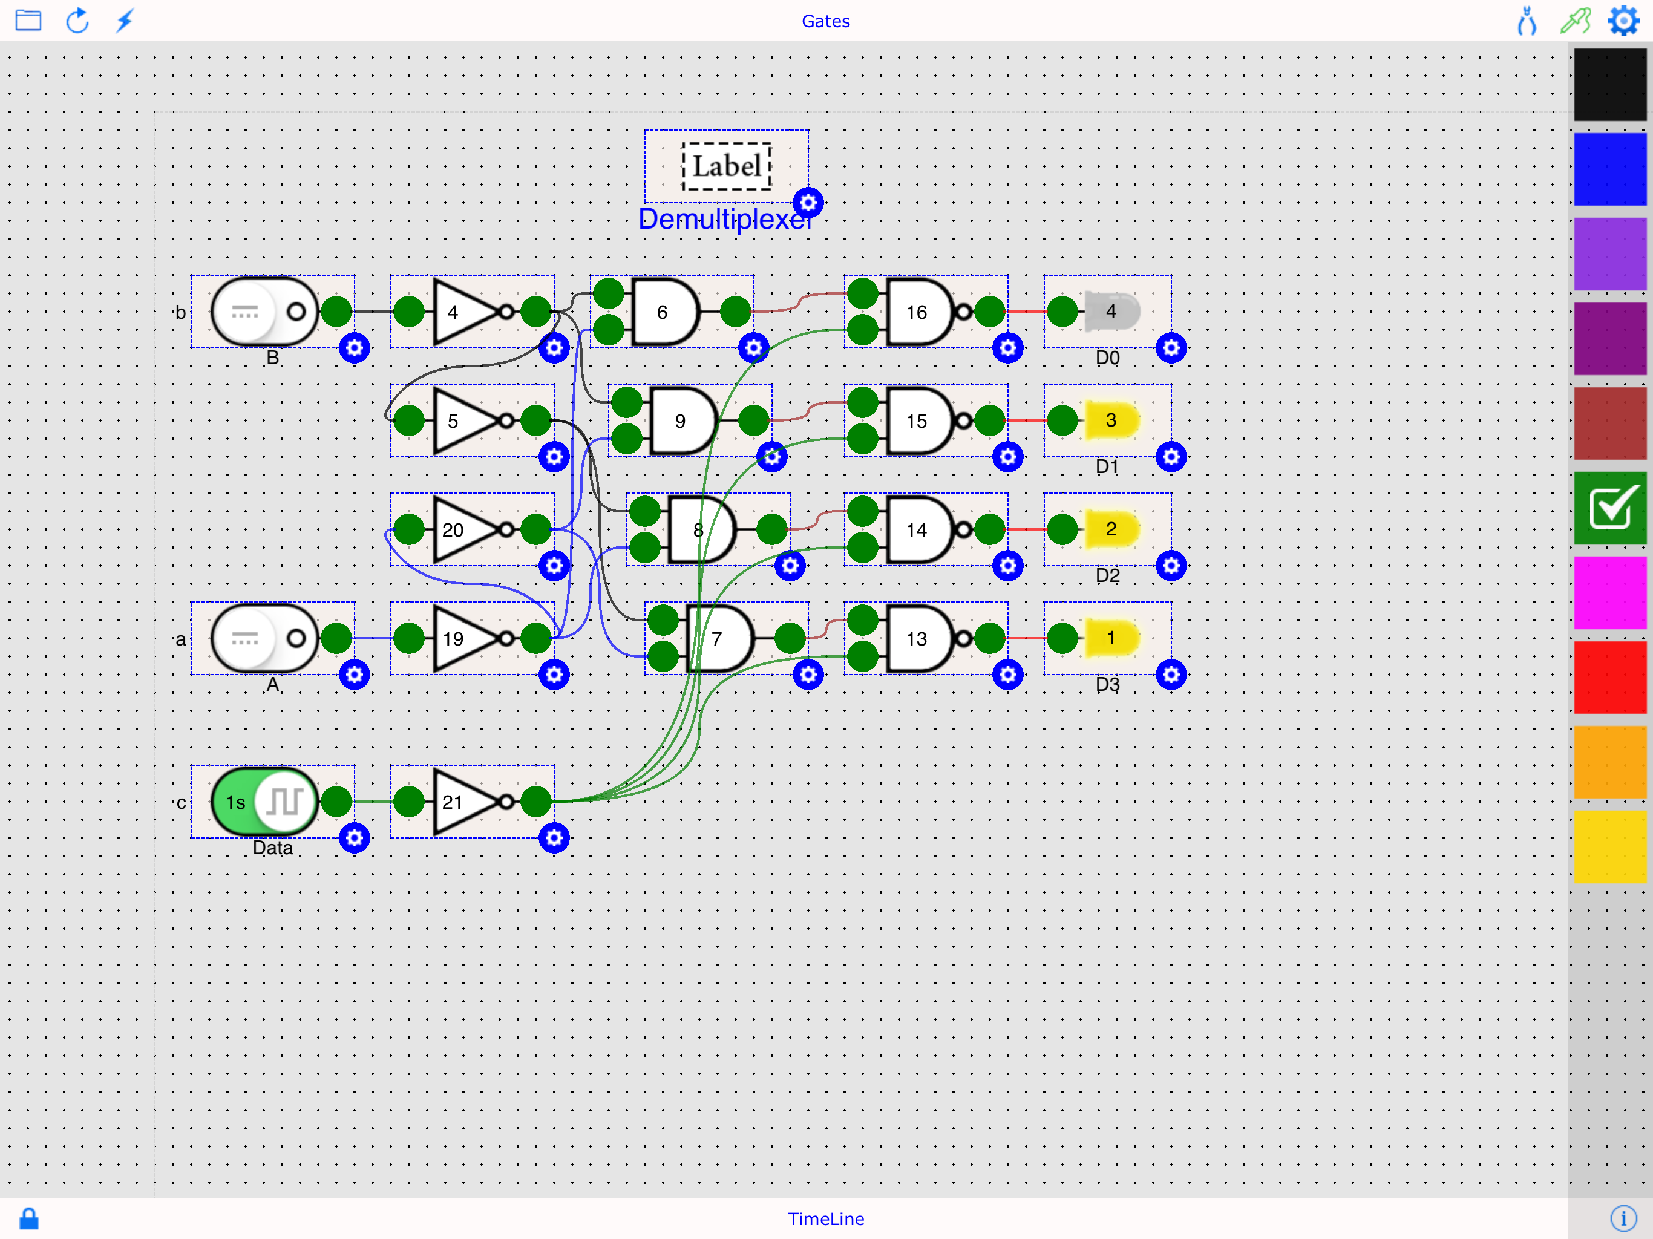Open settings gear of inverter 20

click(x=554, y=566)
